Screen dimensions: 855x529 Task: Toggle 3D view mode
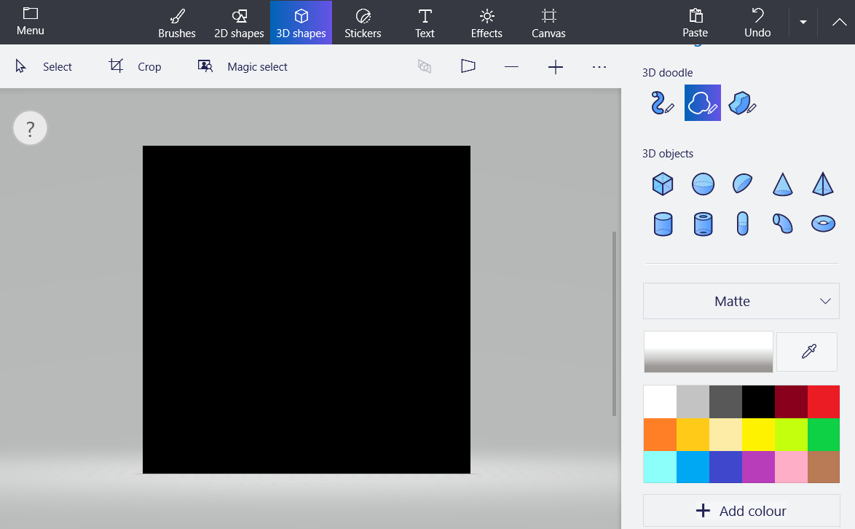468,66
